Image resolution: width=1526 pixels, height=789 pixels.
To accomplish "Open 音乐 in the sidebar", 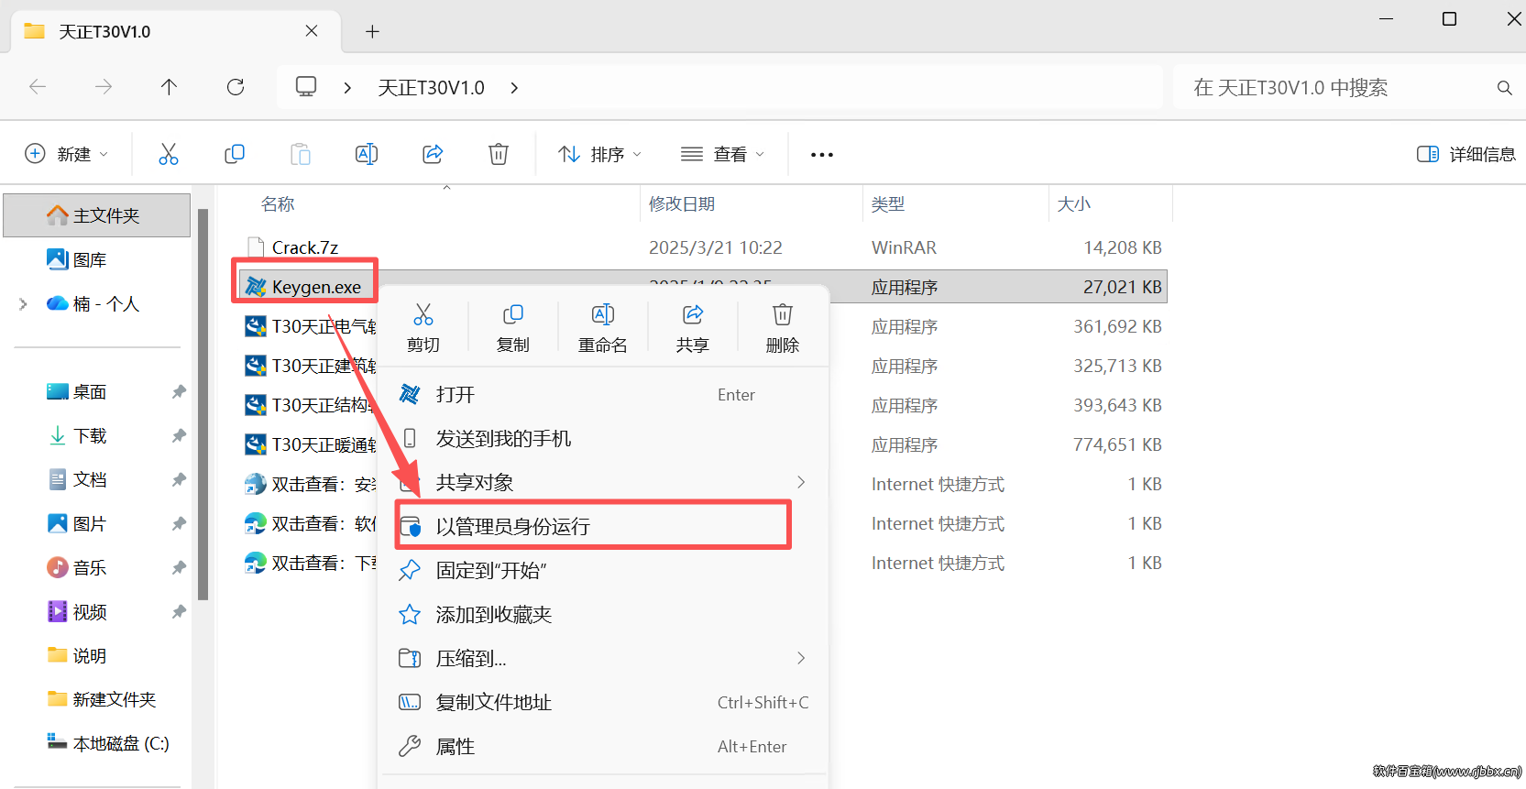I will pos(77,568).
